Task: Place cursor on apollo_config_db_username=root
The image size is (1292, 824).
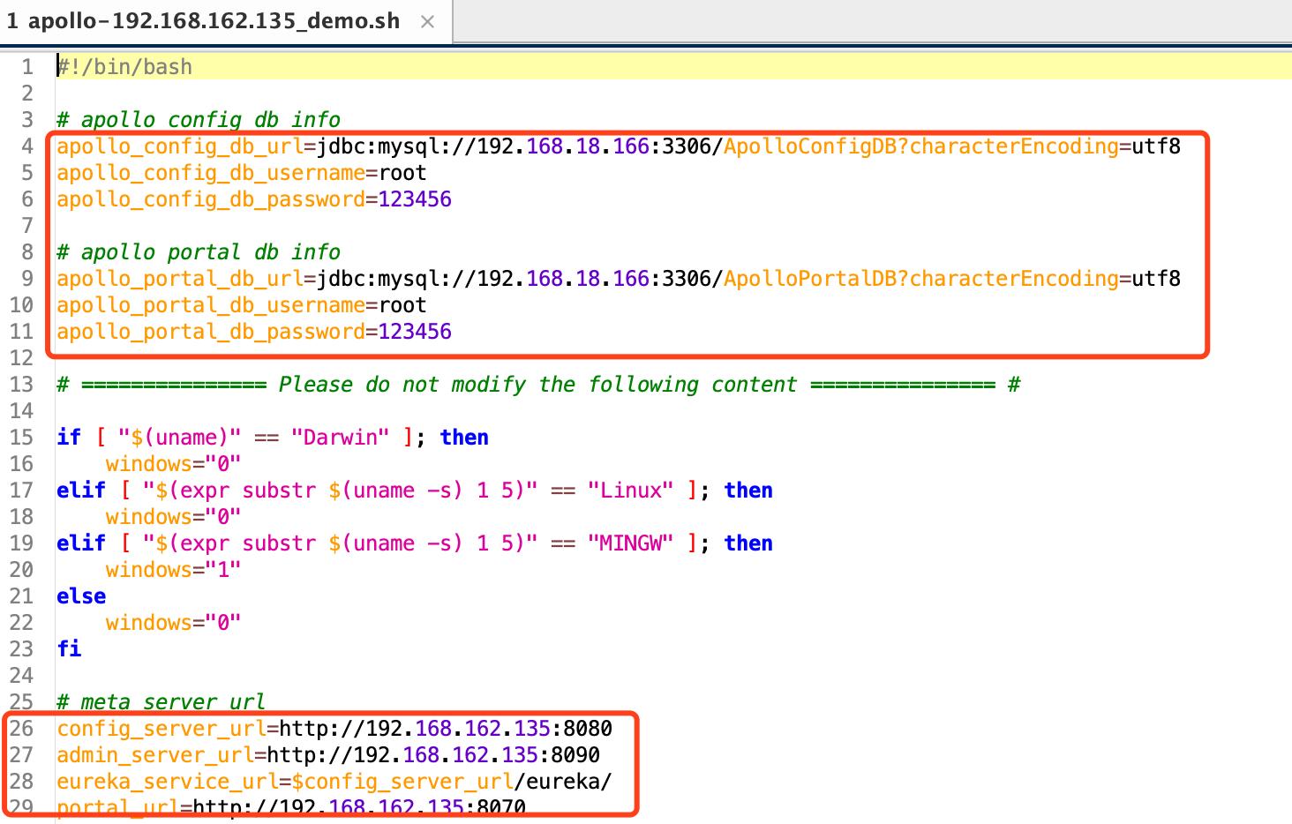Action: pos(242,173)
